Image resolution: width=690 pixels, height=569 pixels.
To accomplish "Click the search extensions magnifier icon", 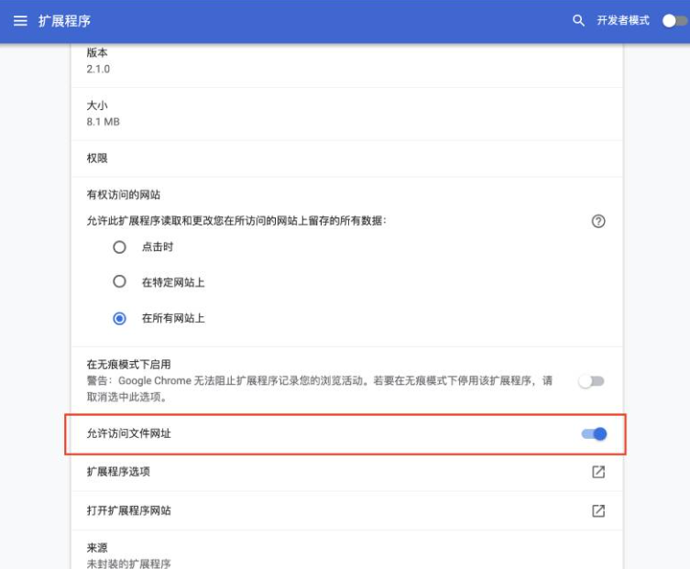I will click(x=578, y=20).
